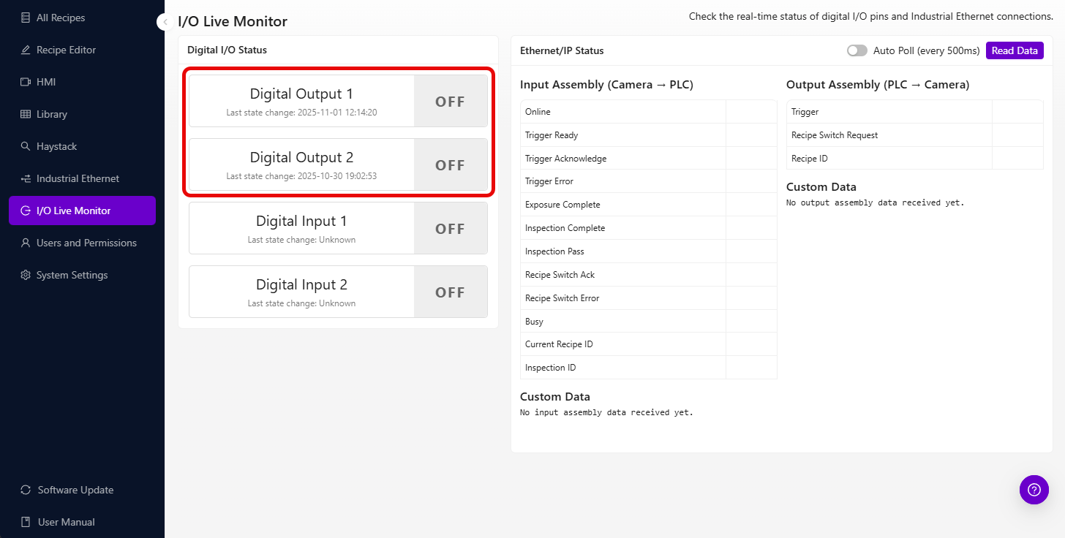Open Industrial Ethernet settings
1065x538 pixels.
point(77,178)
